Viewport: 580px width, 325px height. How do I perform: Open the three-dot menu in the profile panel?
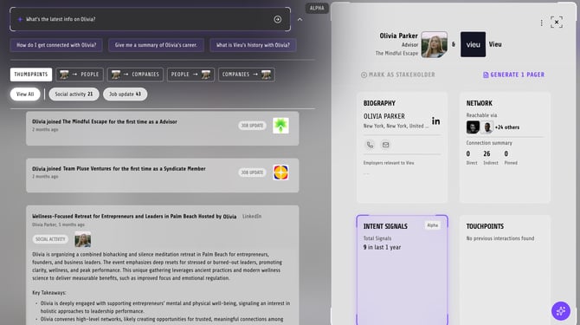pyautogui.click(x=542, y=23)
